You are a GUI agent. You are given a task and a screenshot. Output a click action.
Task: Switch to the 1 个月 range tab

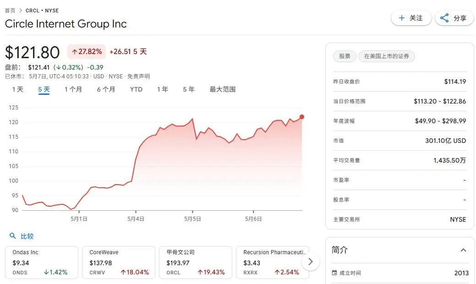73,89
